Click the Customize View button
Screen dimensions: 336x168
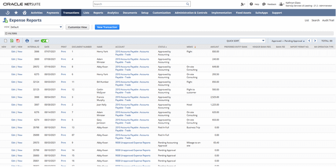click(x=77, y=27)
